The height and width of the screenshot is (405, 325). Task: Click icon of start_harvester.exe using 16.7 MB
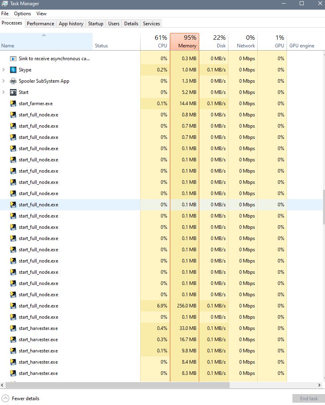pos(13,340)
